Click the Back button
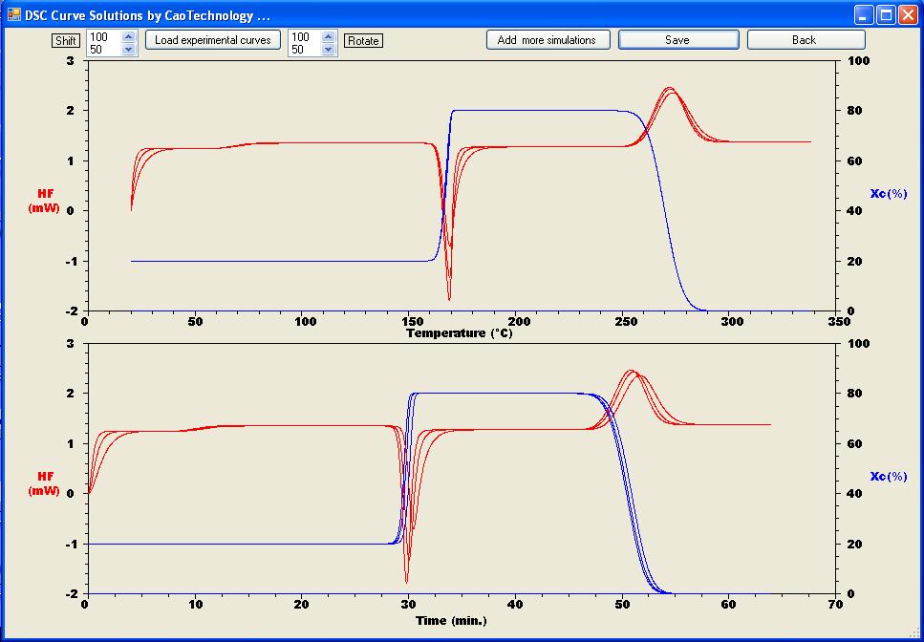 pos(806,40)
